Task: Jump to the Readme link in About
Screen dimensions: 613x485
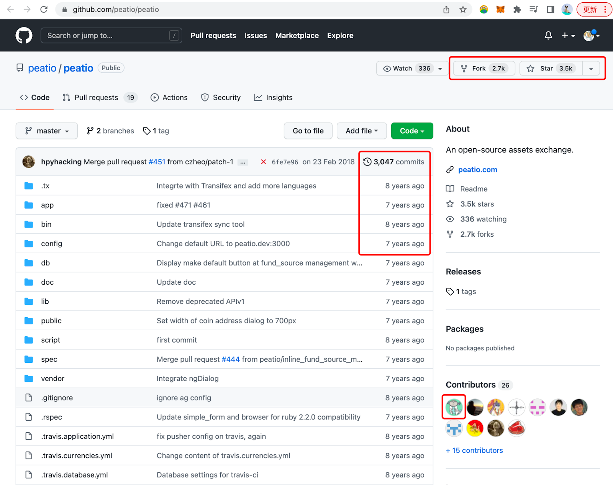Action: tap(474, 189)
